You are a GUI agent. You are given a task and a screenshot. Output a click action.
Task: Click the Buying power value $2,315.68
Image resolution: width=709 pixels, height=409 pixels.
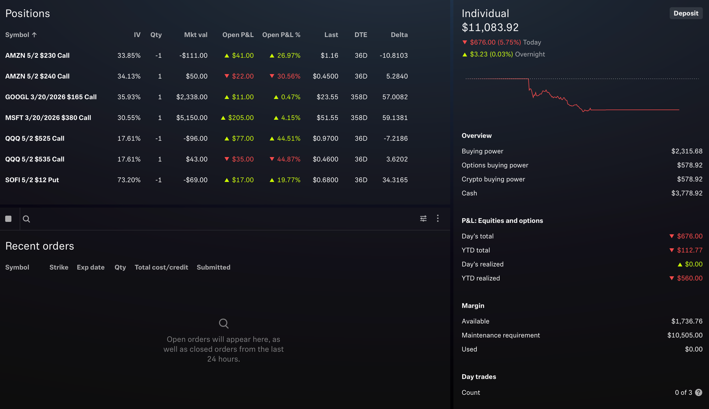click(687, 151)
